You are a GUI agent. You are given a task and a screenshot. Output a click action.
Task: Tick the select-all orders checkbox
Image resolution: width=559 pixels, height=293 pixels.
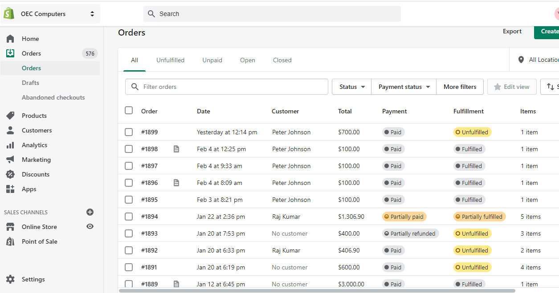point(129,110)
